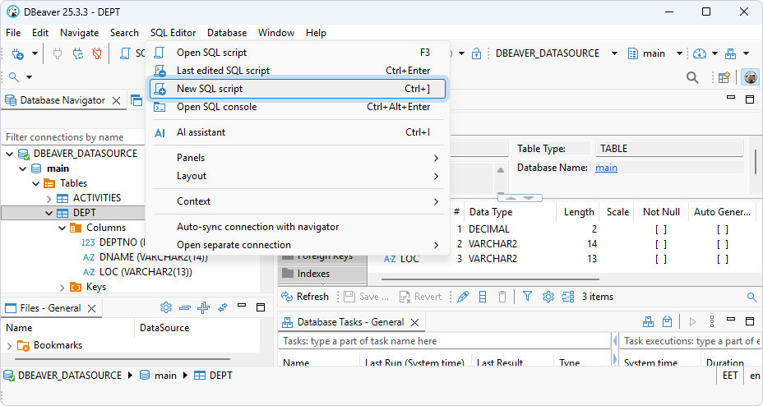Click the gear settings icon in the columns toolbar
The width and height of the screenshot is (763, 406).
tap(548, 297)
